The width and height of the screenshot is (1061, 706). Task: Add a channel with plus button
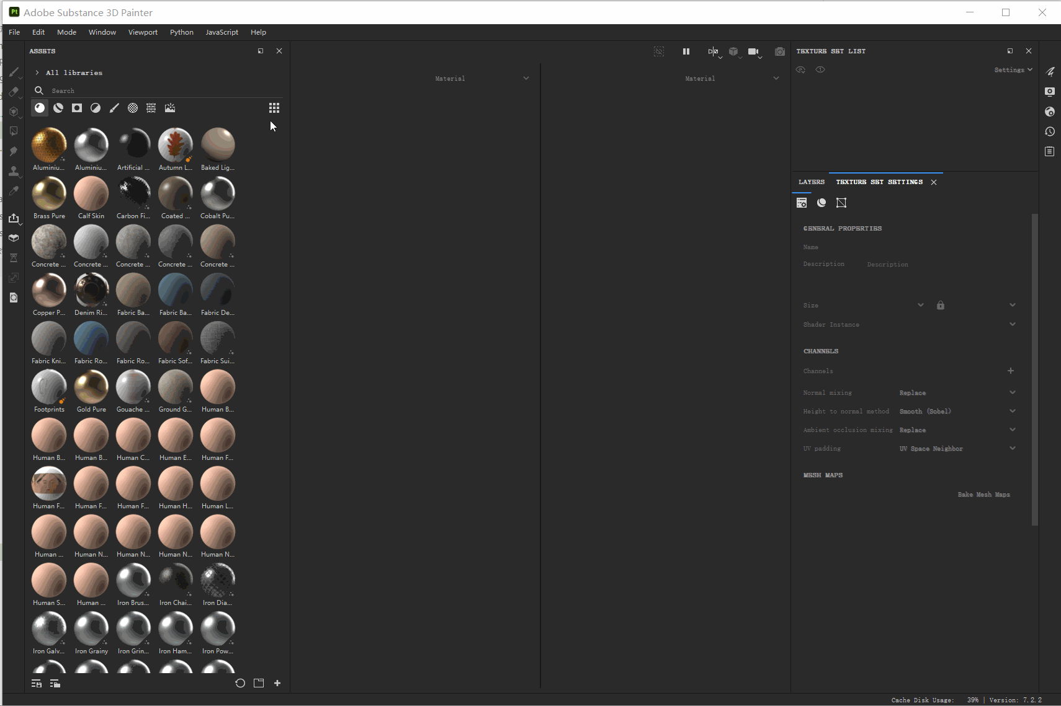point(1011,371)
